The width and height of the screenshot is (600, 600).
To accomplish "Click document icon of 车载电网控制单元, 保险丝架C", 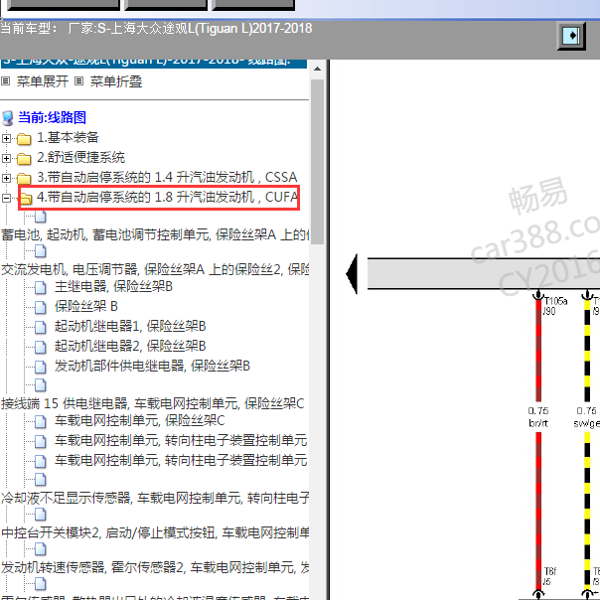I will [40, 421].
